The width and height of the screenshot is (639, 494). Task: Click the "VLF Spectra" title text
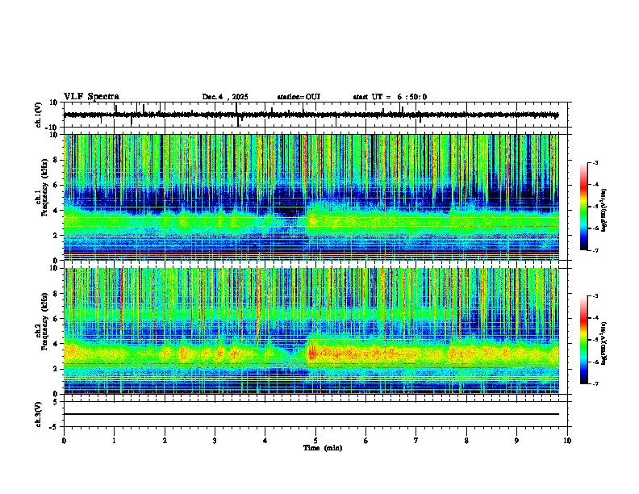(x=91, y=97)
